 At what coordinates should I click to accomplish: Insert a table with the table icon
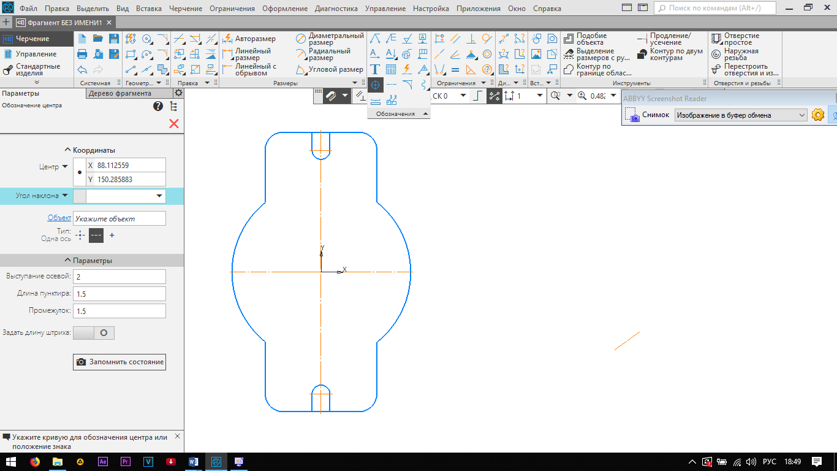point(391,69)
